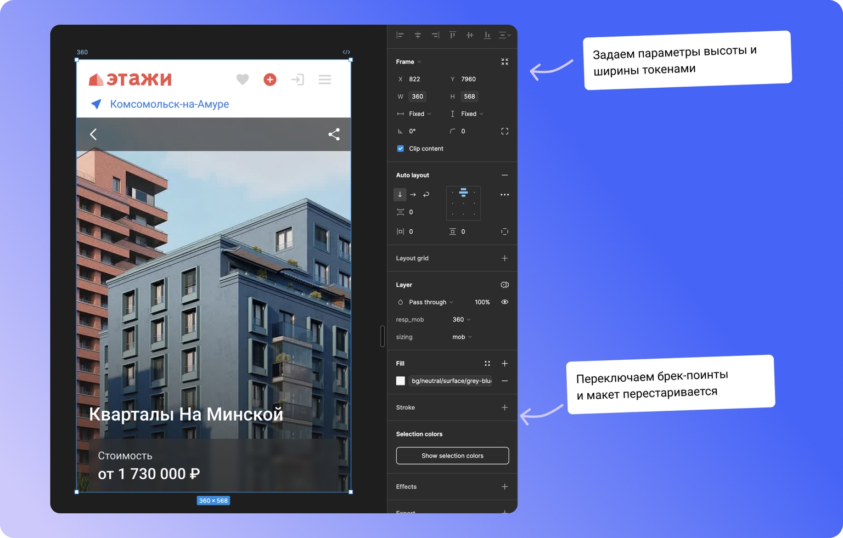Click the align right icon
Screen dimensions: 843x538
[x=435, y=35]
